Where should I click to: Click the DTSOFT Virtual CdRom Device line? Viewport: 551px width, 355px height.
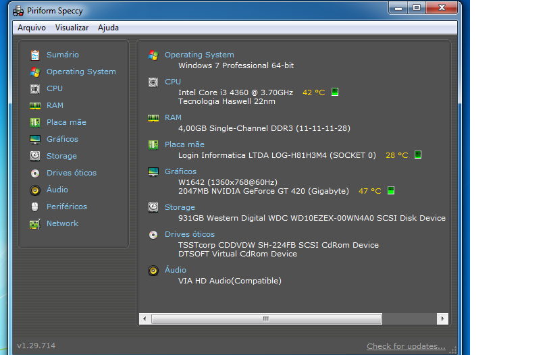[x=238, y=254]
